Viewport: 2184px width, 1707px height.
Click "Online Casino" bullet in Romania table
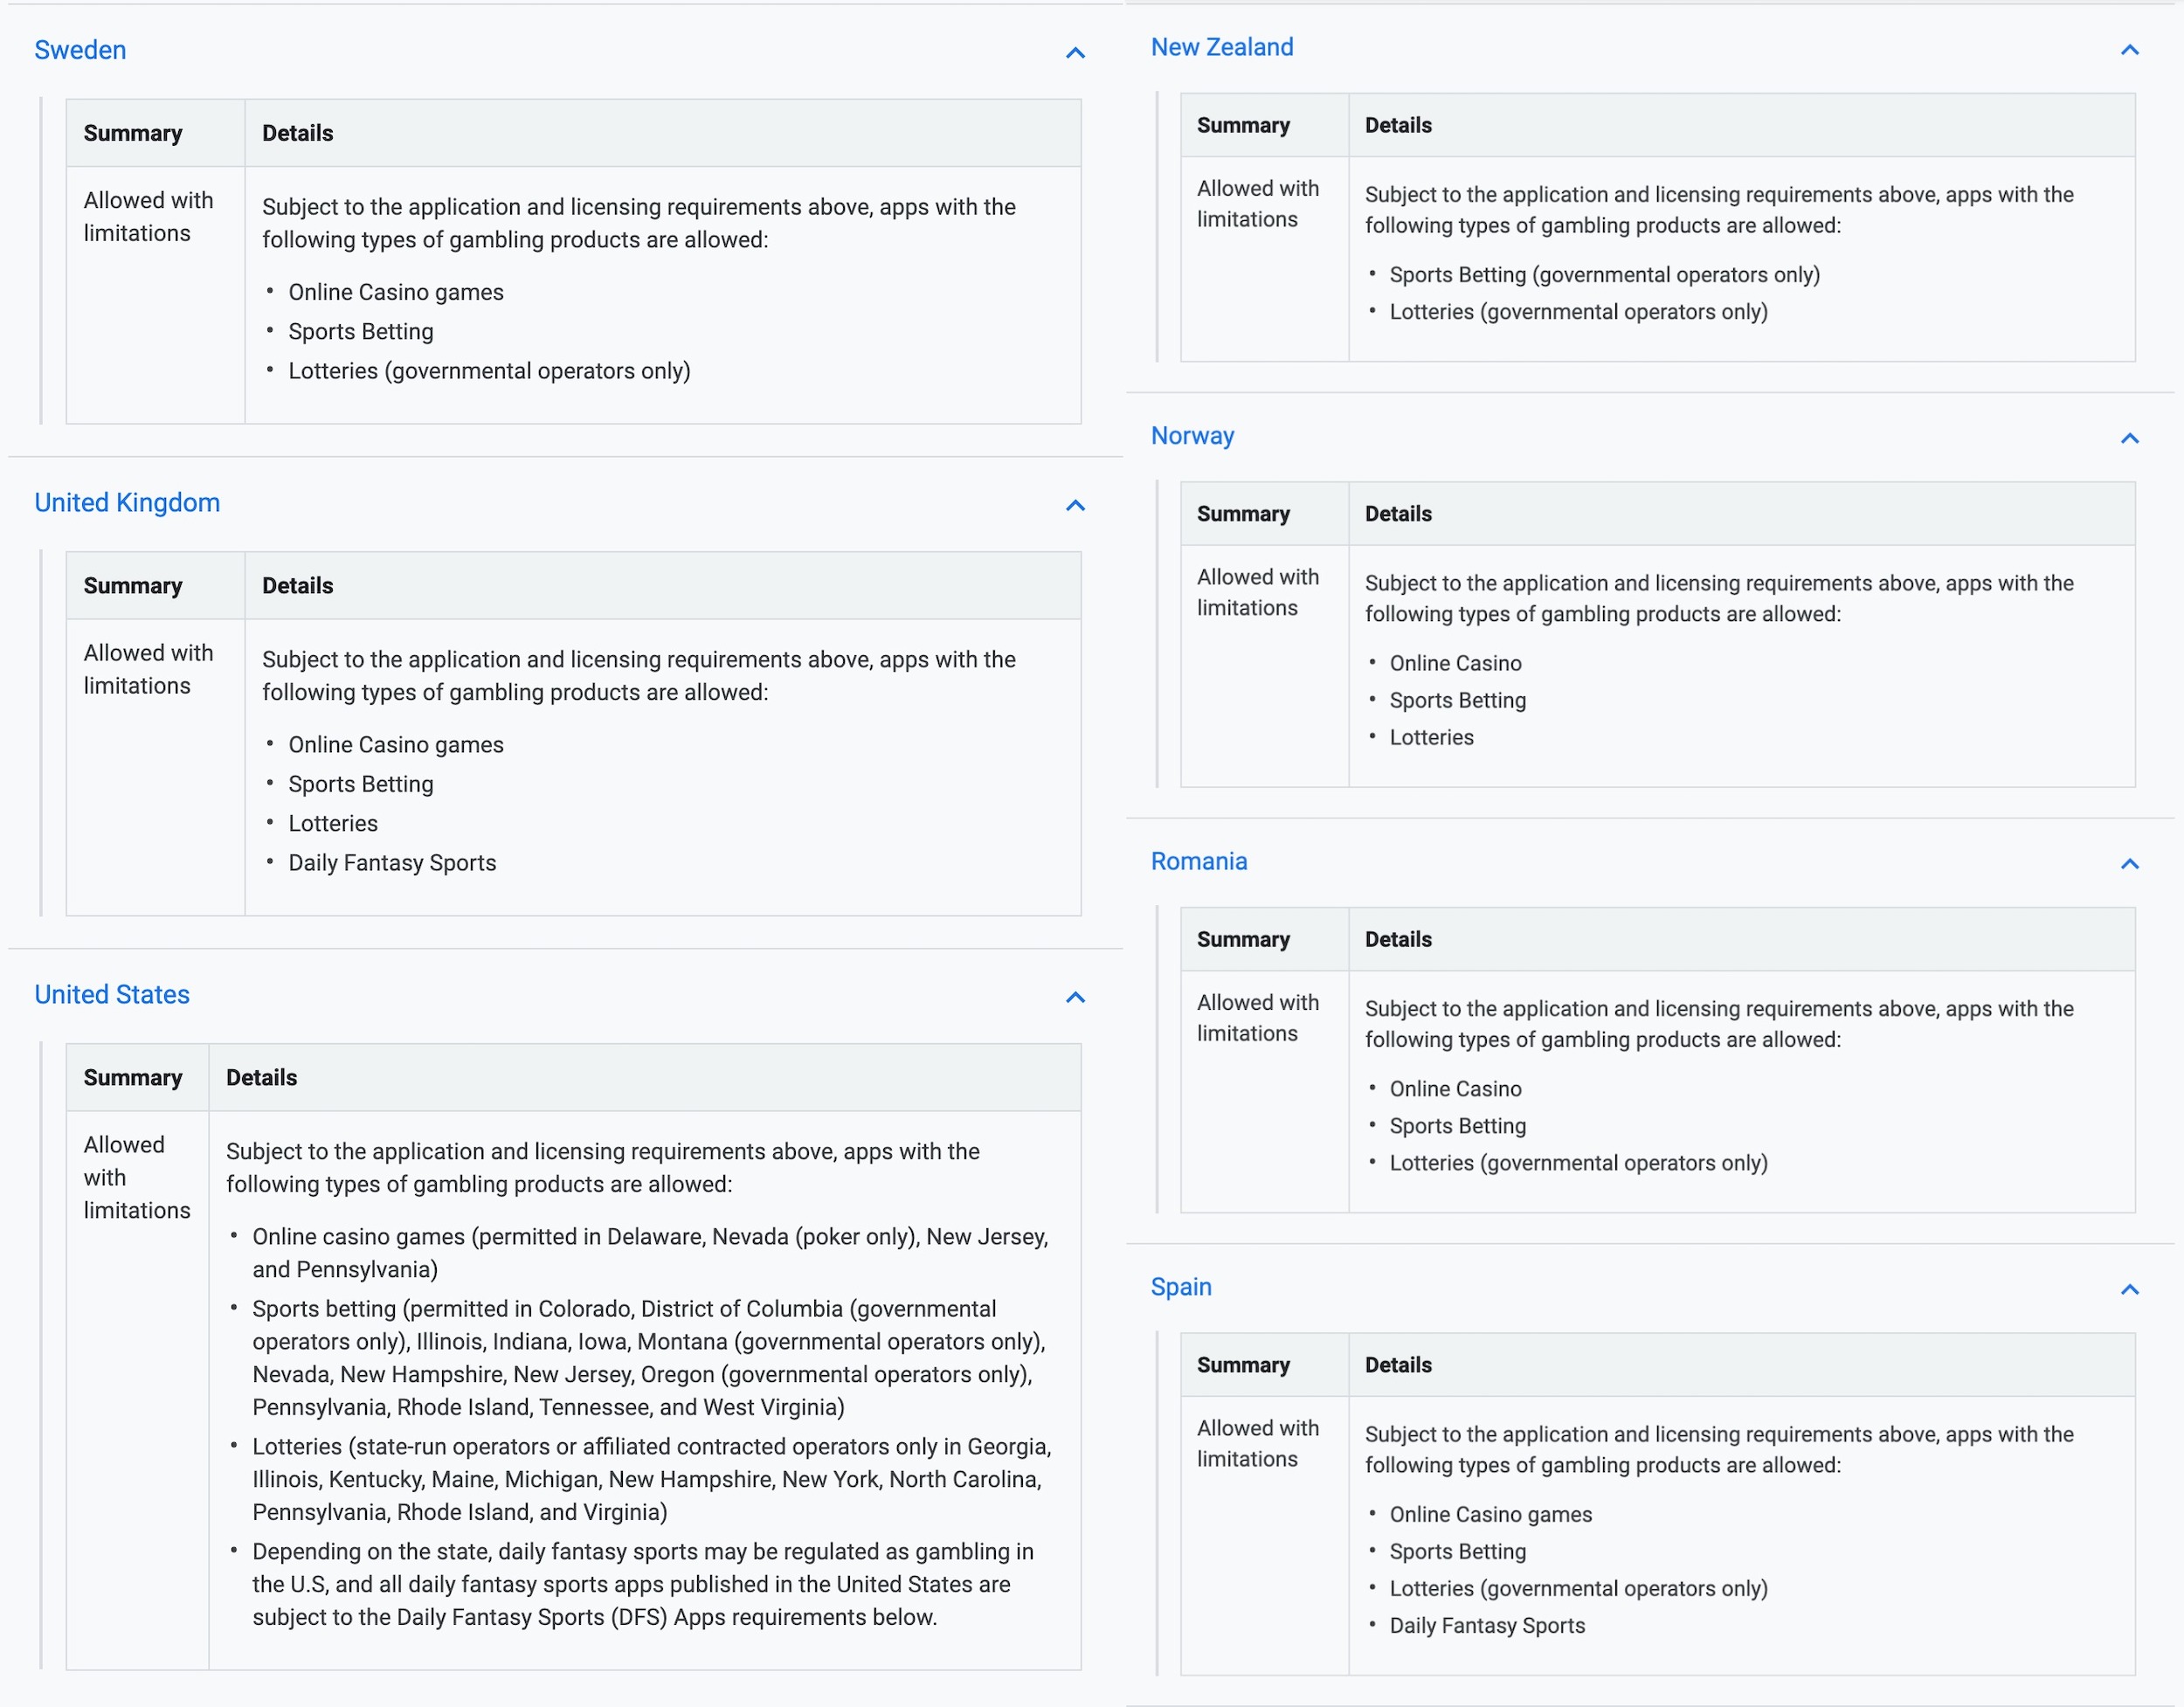pos(1455,1089)
